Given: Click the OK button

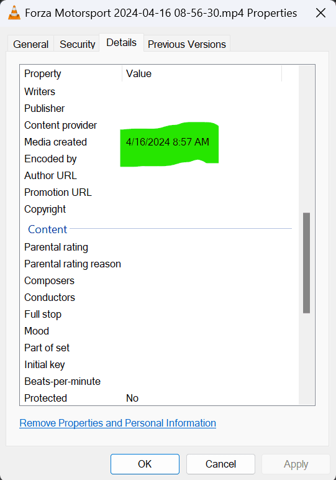Looking at the screenshot, I should coord(145,464).
